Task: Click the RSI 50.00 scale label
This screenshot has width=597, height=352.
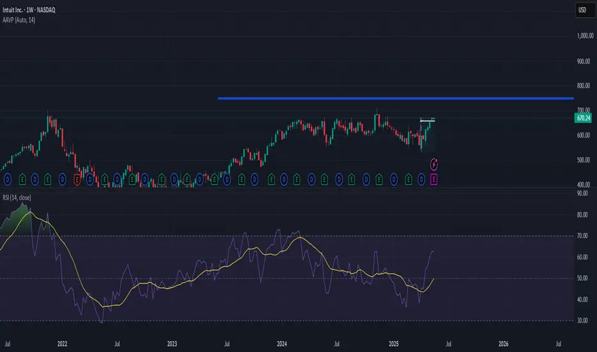Action: (x=582, y=278)
